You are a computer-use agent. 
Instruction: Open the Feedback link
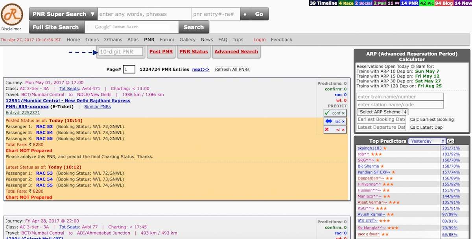tap(282, 40)
